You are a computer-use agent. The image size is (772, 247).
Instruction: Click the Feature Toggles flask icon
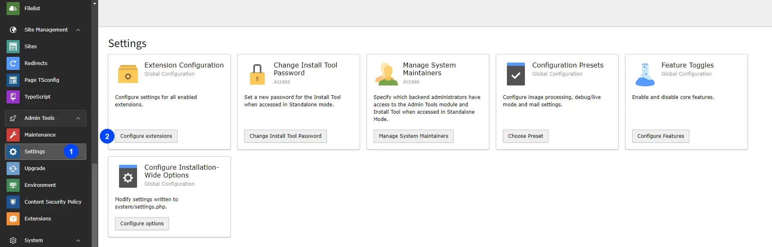[645, 74]
